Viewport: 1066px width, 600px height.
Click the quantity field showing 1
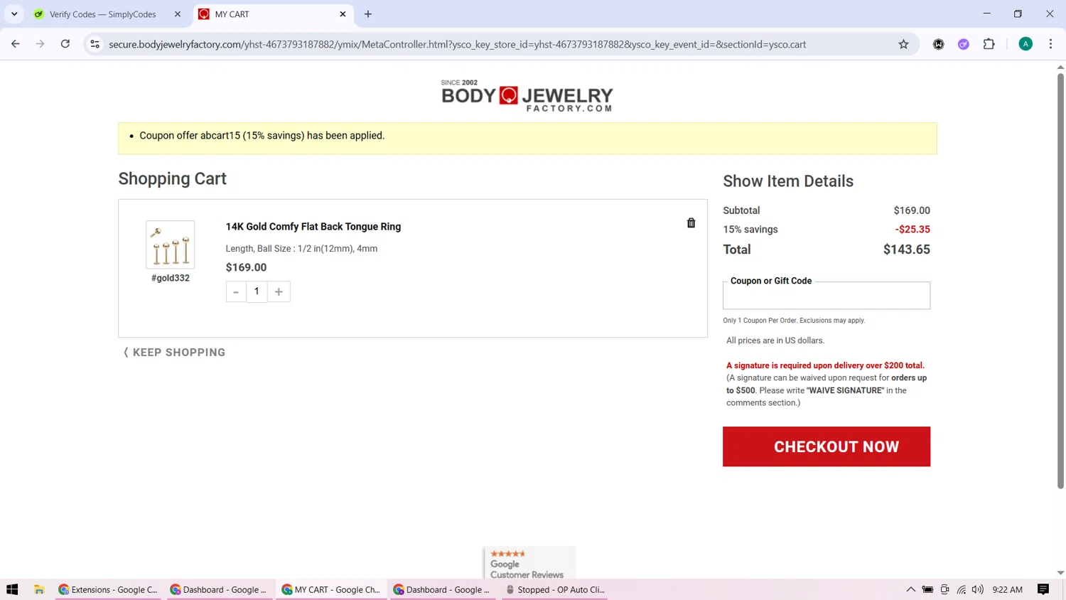257,291
